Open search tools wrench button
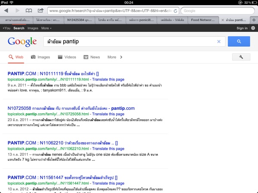This screenshot has height=193, width=258. tap(241, 57)
